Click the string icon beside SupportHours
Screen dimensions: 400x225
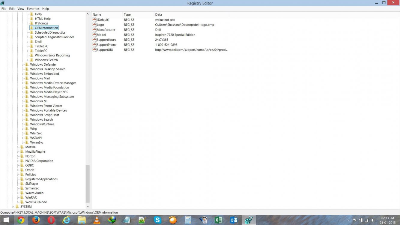[94, 40]
